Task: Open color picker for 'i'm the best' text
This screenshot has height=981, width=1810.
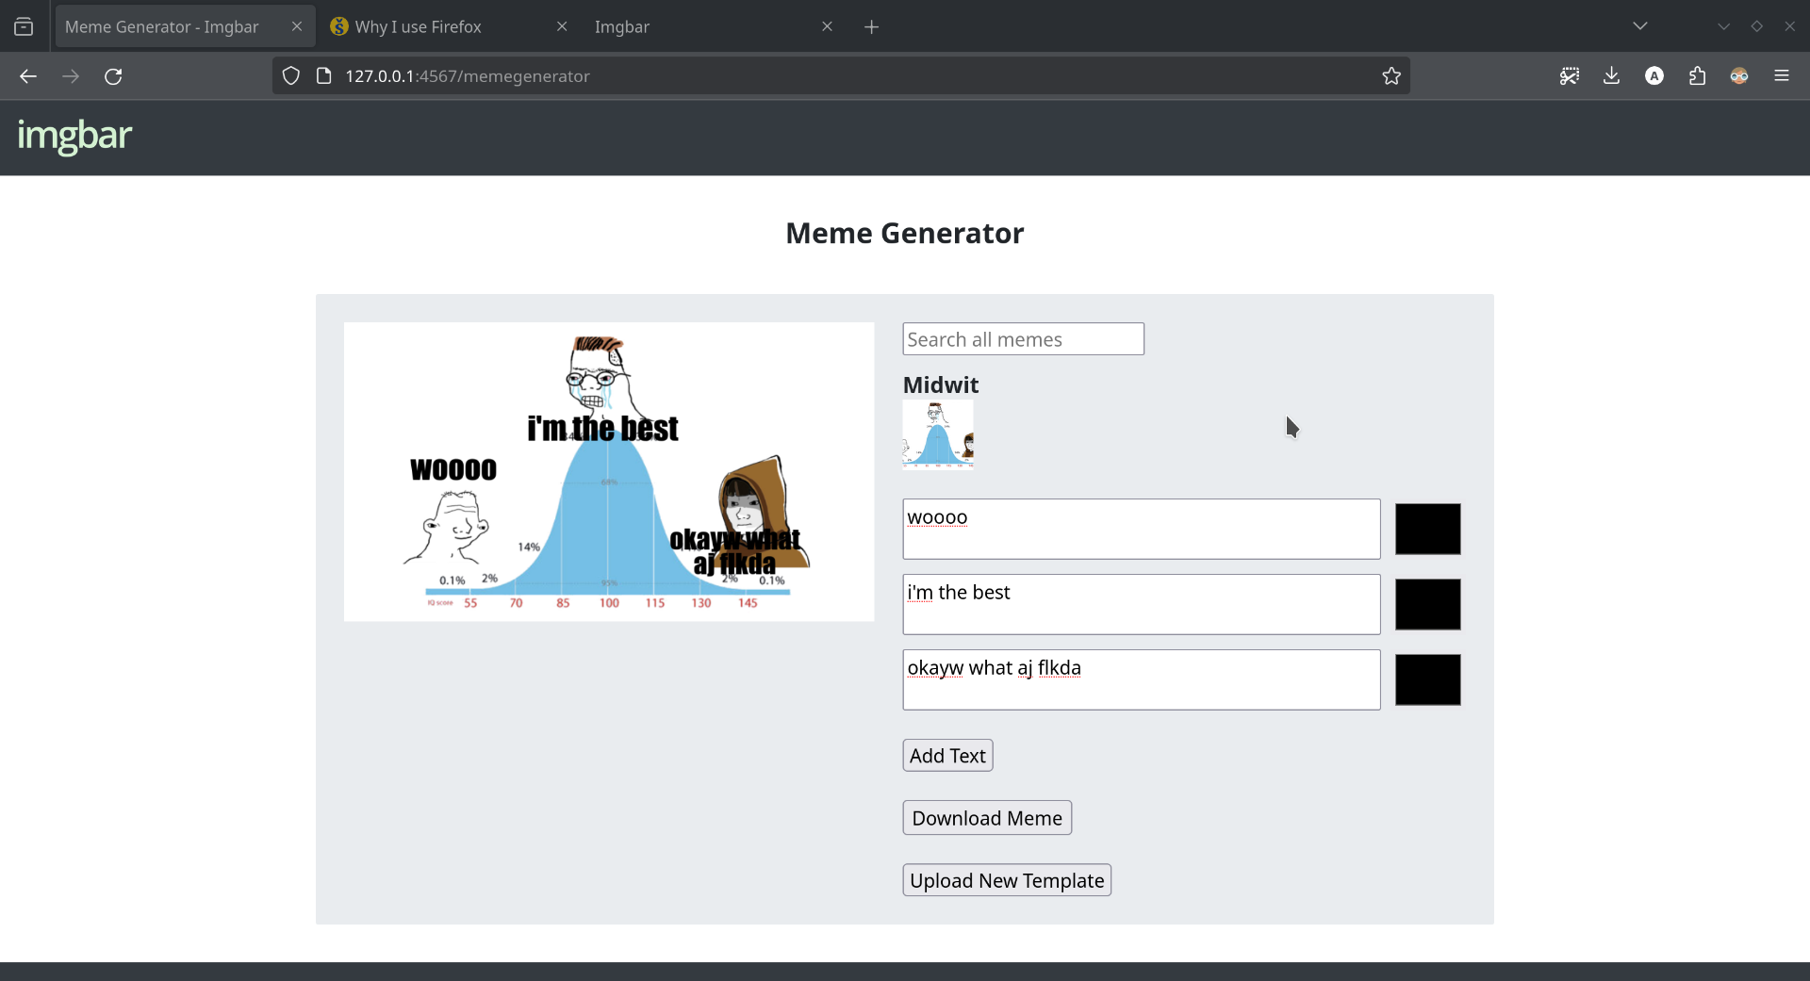Action: (x=1428, y=604)
